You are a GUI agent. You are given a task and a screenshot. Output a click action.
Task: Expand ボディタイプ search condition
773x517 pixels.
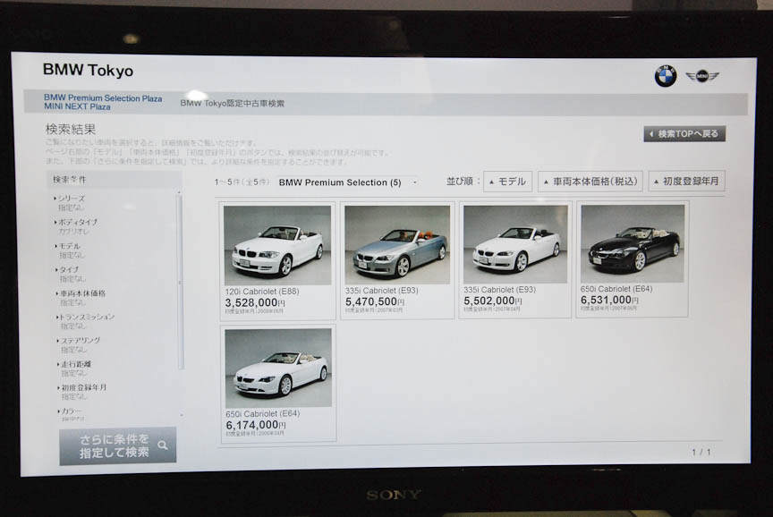[75, 223]
